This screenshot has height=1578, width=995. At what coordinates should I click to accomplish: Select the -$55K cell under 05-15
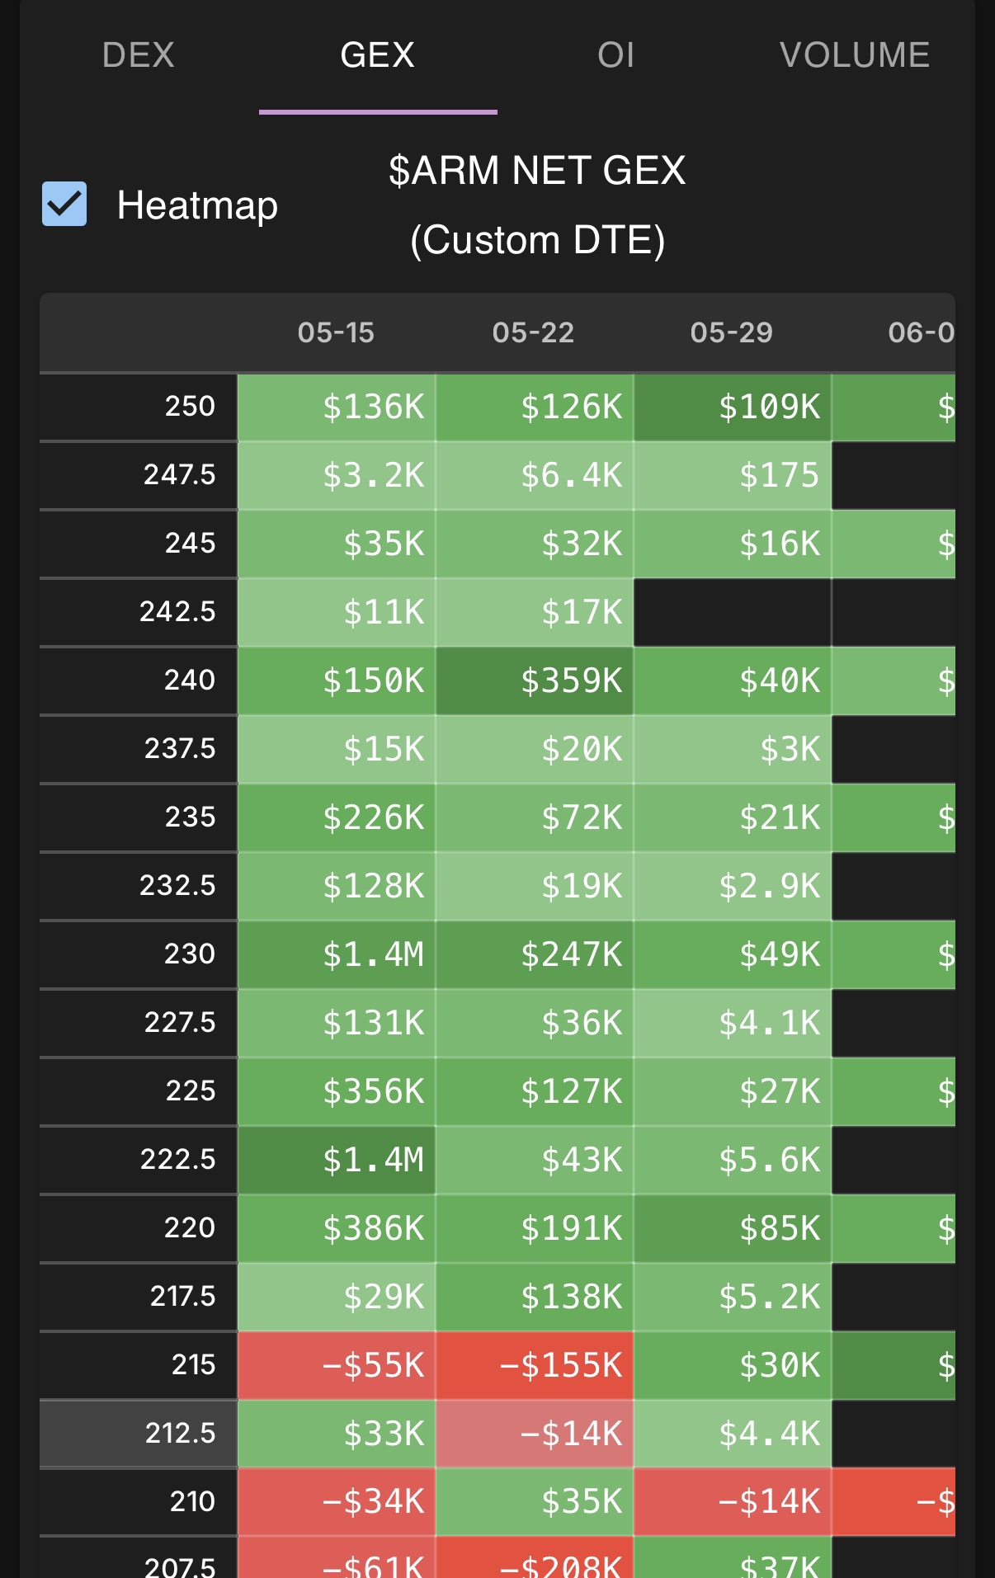click(x=337, y=1365)
